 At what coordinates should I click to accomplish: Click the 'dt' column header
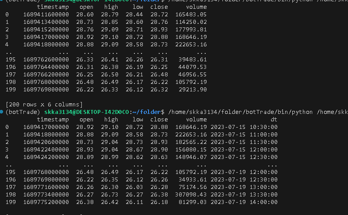[274, 119]
